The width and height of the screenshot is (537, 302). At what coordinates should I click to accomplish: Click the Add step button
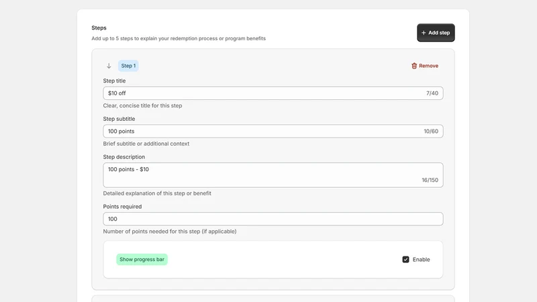pos(436,33)
